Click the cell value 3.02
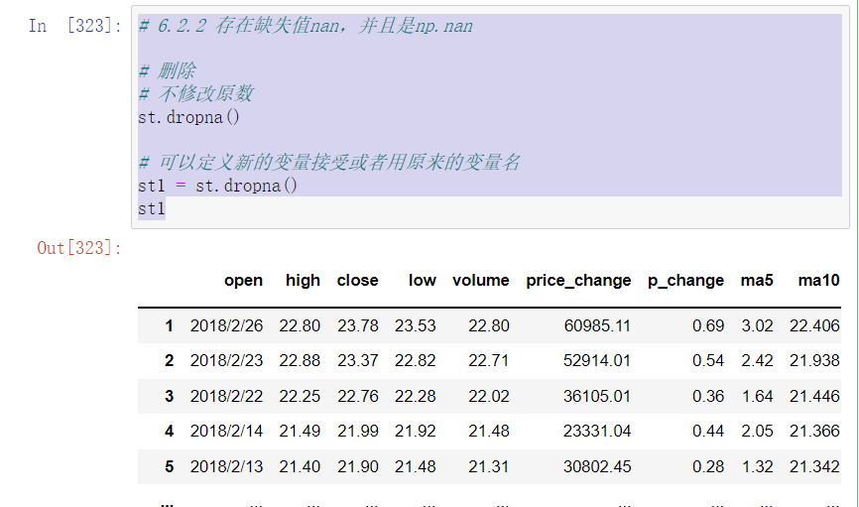859x507 pixels. pos(758,325)
